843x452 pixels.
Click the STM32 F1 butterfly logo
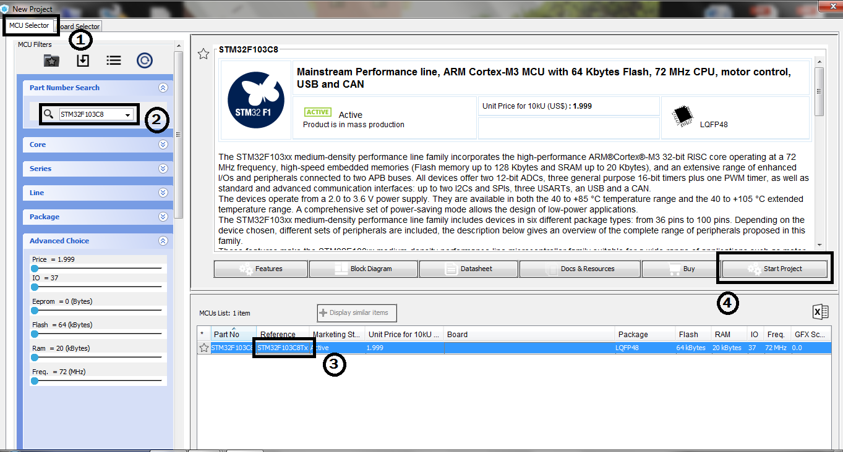pos(255,99)
